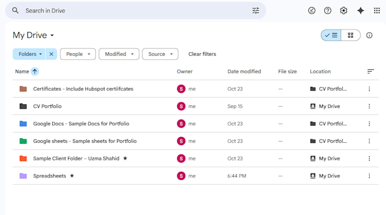This screenshot has width=386, height=215.
Task: Click File size column header
Action: (x=287, y=72)
